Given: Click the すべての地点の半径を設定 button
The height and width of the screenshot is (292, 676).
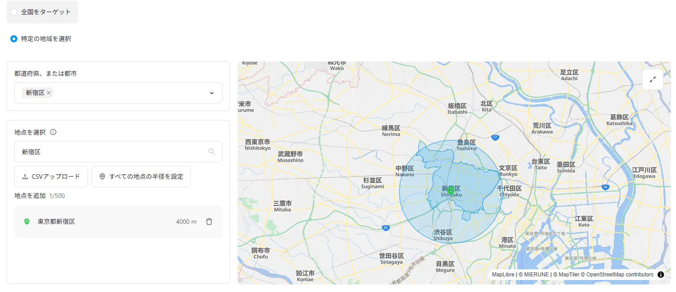Looking at the screenshot, I should (x=141, y=177).
